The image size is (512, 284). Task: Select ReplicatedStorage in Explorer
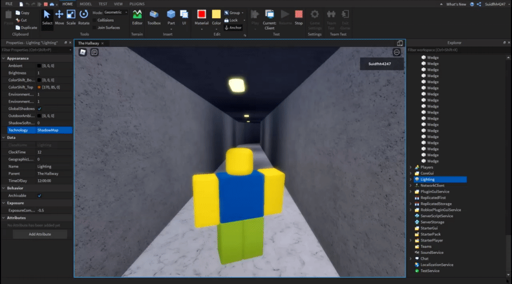click(436, 204)
